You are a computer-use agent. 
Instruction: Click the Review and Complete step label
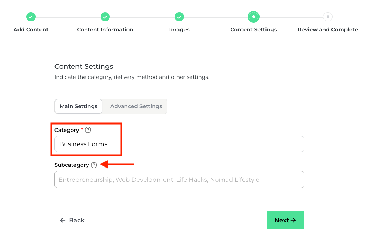point(328,30)
